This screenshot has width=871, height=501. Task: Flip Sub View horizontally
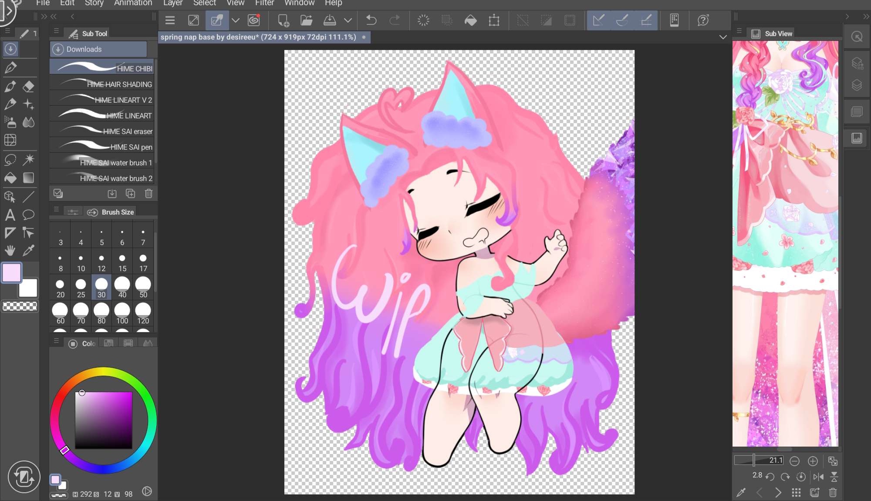click(x=818, y=477)
